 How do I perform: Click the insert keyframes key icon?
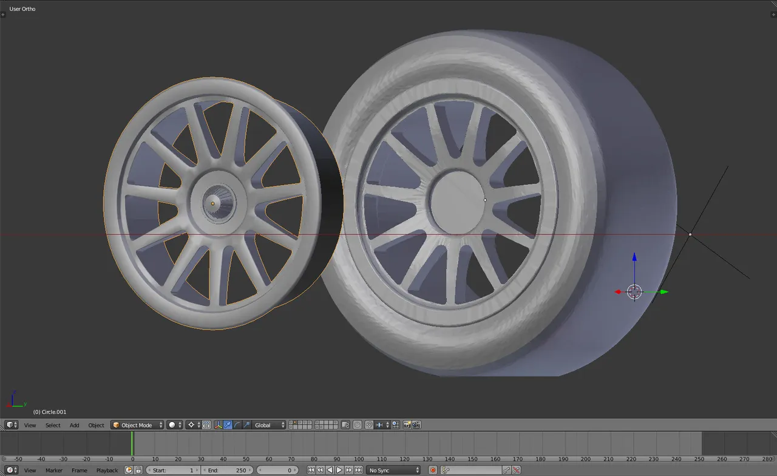click(x=507, y=470)
